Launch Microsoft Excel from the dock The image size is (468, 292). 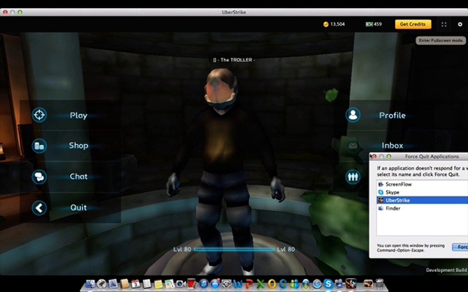[x=260, y=283]
